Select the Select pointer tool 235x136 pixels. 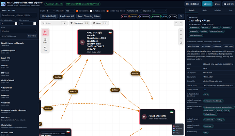pos(45,32)
